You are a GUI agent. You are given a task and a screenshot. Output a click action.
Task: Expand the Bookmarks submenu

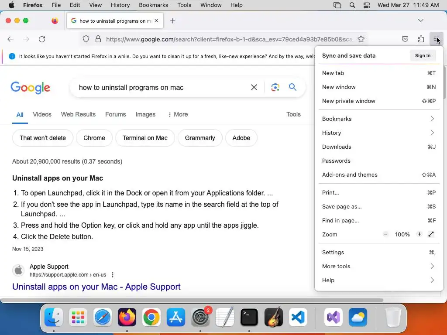point(378,119)
